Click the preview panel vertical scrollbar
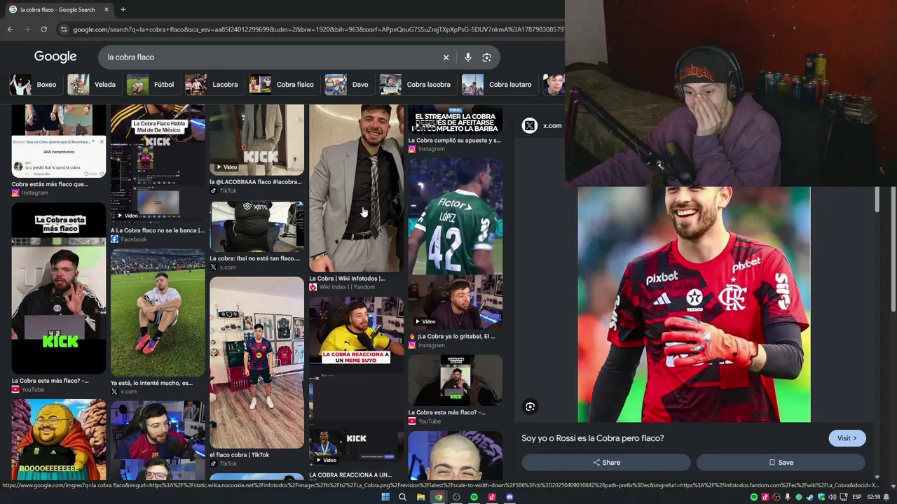897x504 pixels. 877,199
